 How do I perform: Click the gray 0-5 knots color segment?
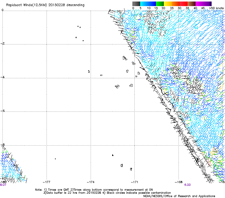click(136, 4)
